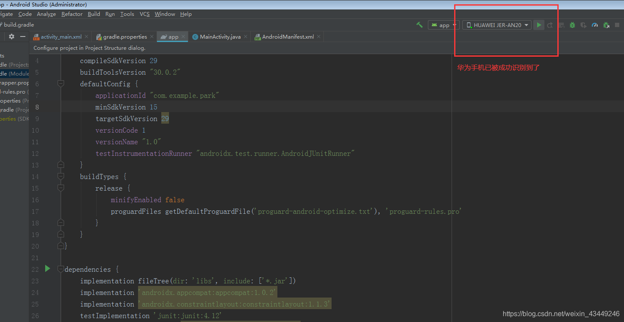Hide the project panel with minus icon
624x322 pixels.
23,36
